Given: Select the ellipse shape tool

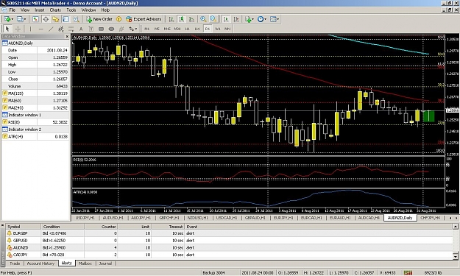Looking at the screenshot, I should click(x=111, y=29).
